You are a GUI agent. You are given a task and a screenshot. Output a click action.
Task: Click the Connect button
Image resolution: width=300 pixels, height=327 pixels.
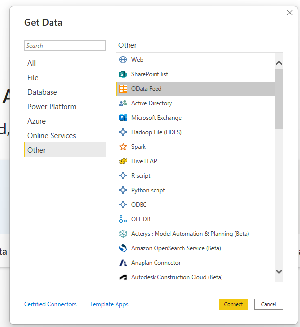[233, 304]
